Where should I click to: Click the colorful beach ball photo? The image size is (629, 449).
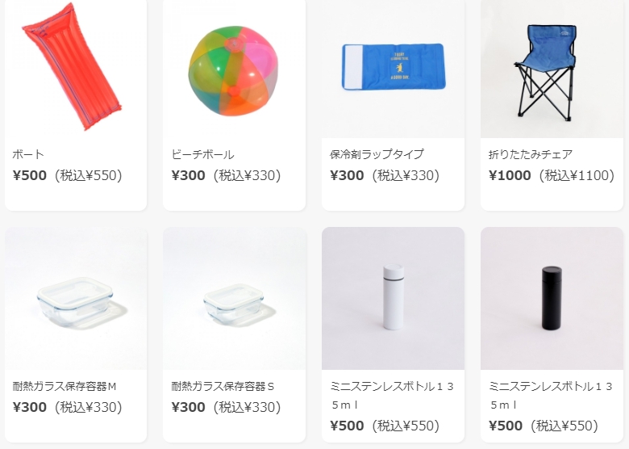pyautogui.click(x=235, y=69)
